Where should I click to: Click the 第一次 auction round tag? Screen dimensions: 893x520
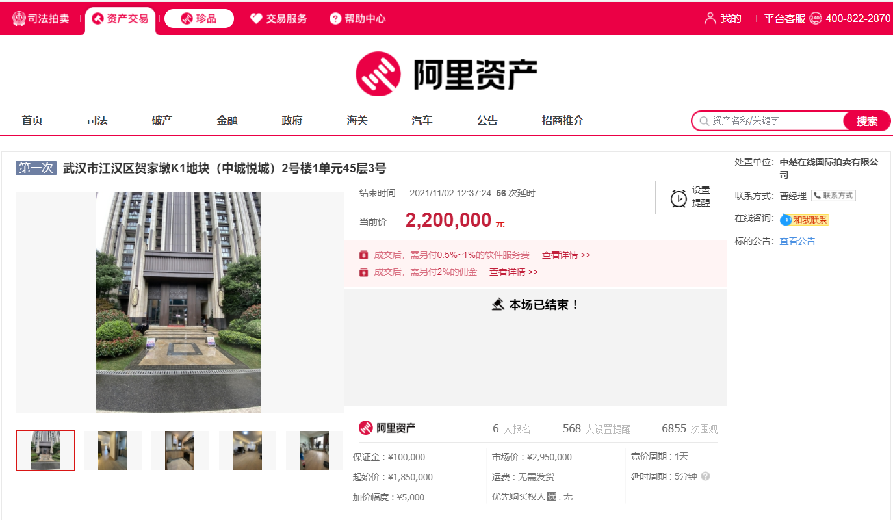click(x=36, y=168)
